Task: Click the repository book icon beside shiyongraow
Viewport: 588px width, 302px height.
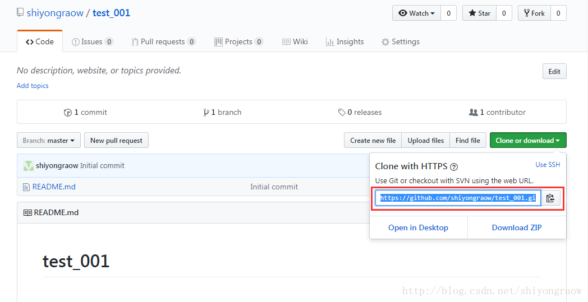Action: 20,12
